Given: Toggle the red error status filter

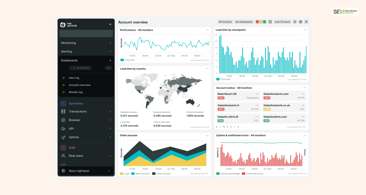Looking at the screenshot, I should pyautogui.click(x=257, y=22).
